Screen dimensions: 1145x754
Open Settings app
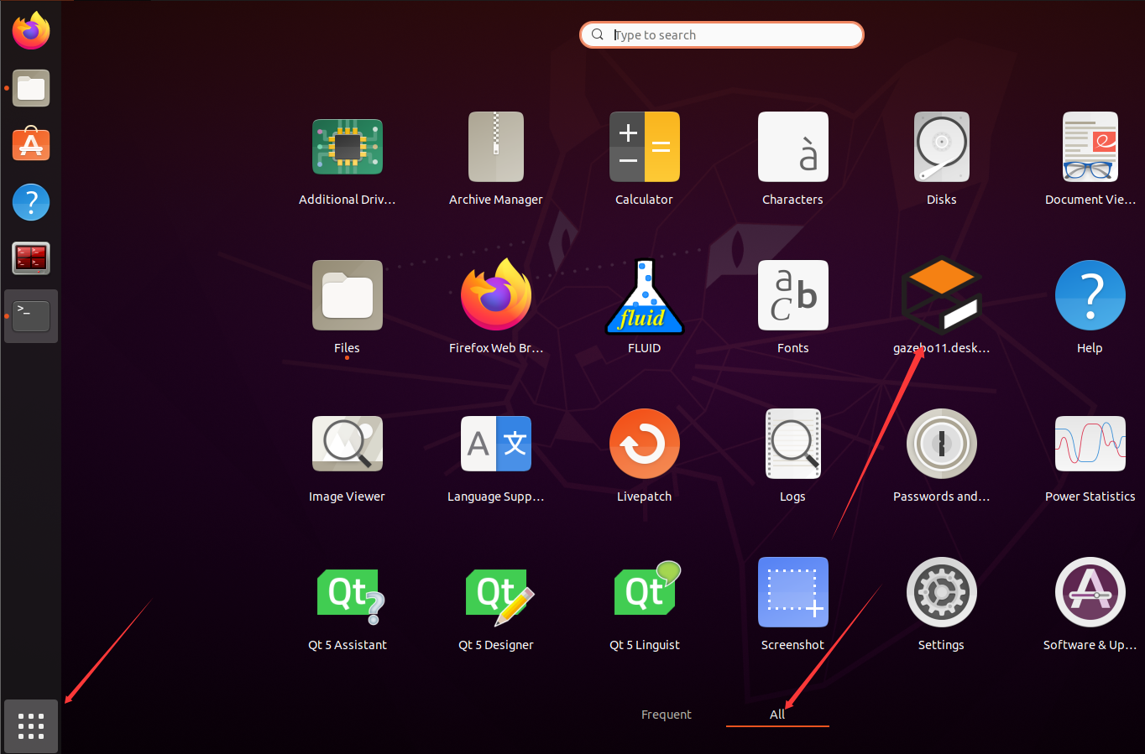pyautogui.click(x=942, y=592)
